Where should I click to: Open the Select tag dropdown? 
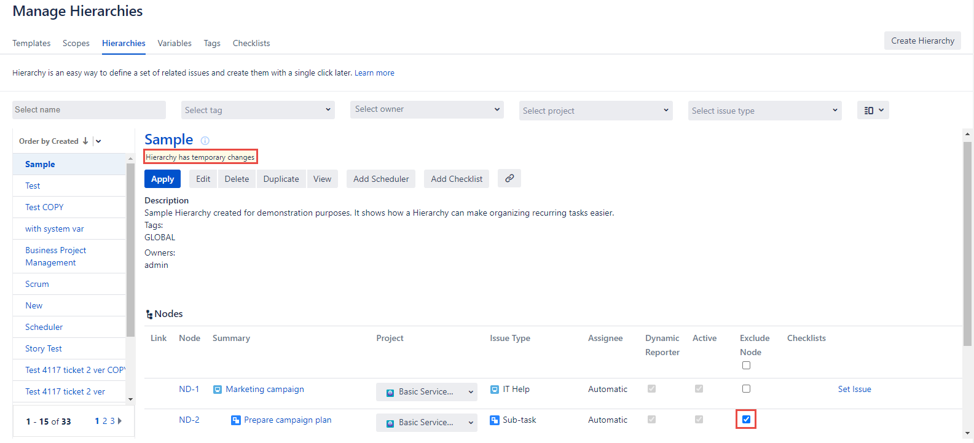point(258,110)
